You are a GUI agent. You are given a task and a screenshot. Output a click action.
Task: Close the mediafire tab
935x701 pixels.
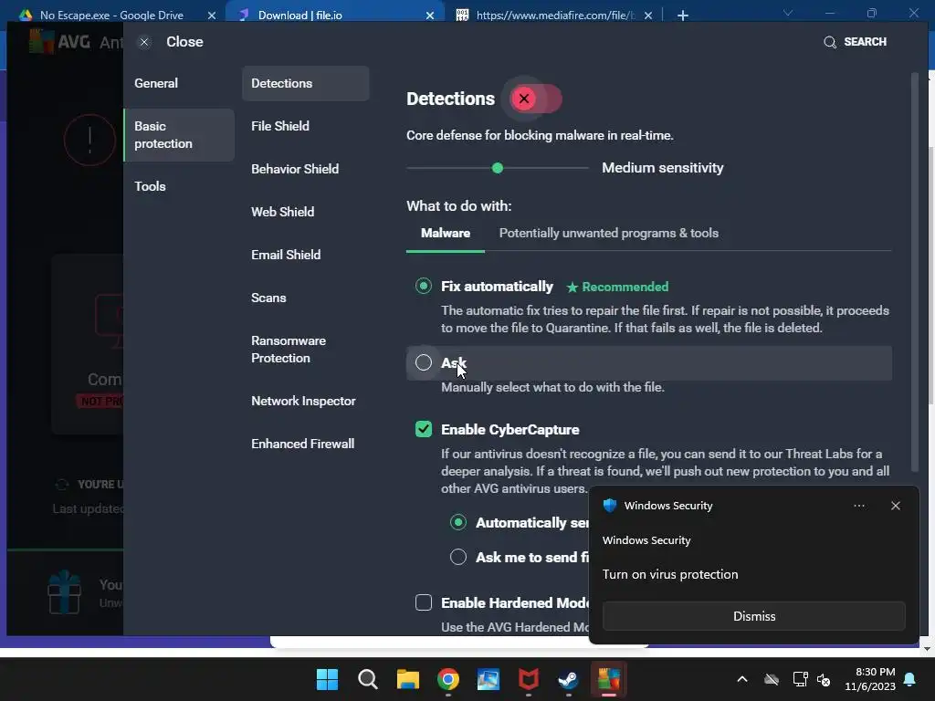point(648,16)
